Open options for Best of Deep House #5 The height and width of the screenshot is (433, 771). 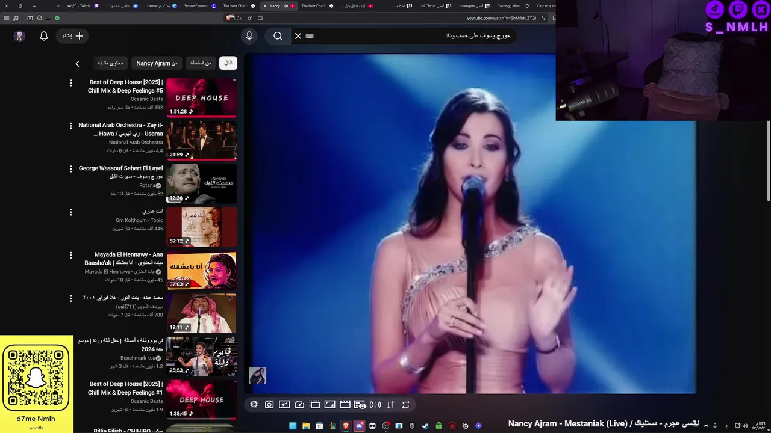(x=70, y=83)
